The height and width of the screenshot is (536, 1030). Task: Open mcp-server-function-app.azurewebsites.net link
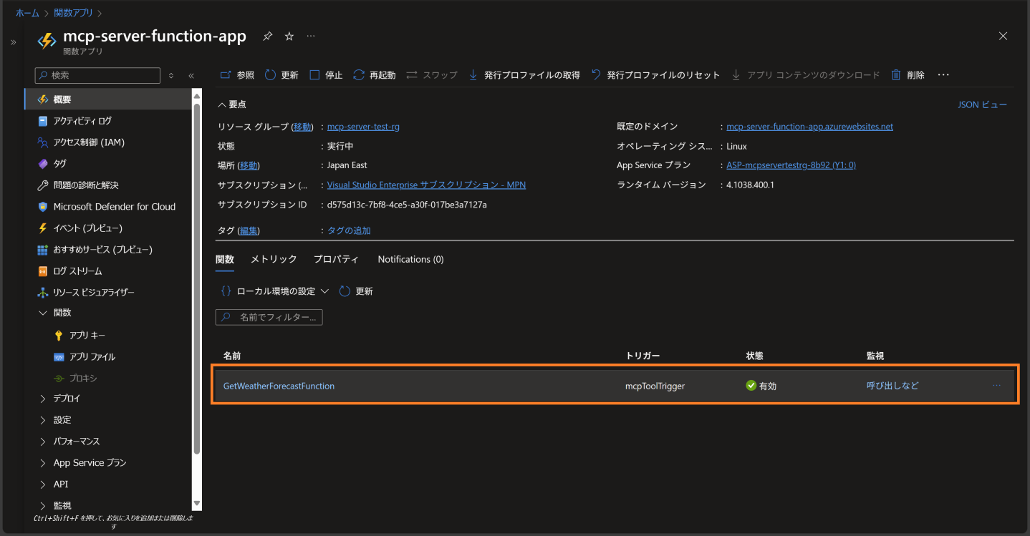point(810,127)
